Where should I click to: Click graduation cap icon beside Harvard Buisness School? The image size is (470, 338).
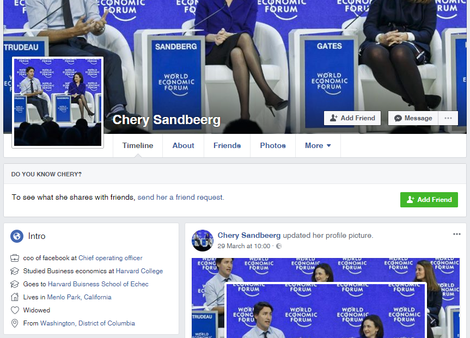click(15, 284)
